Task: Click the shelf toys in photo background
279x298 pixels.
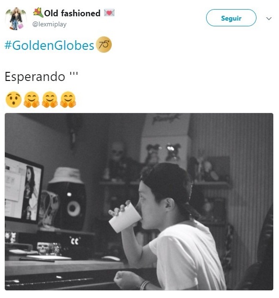Action: click(163, 153)
